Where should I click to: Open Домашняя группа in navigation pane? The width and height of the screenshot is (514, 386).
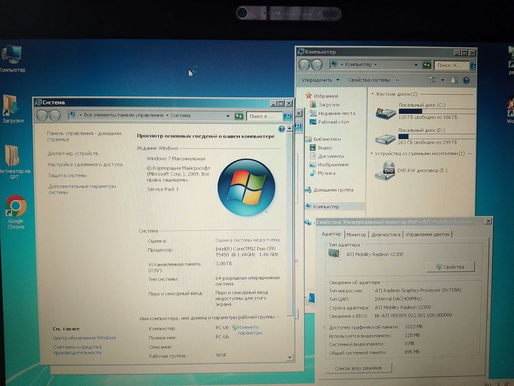click(329, 190)
